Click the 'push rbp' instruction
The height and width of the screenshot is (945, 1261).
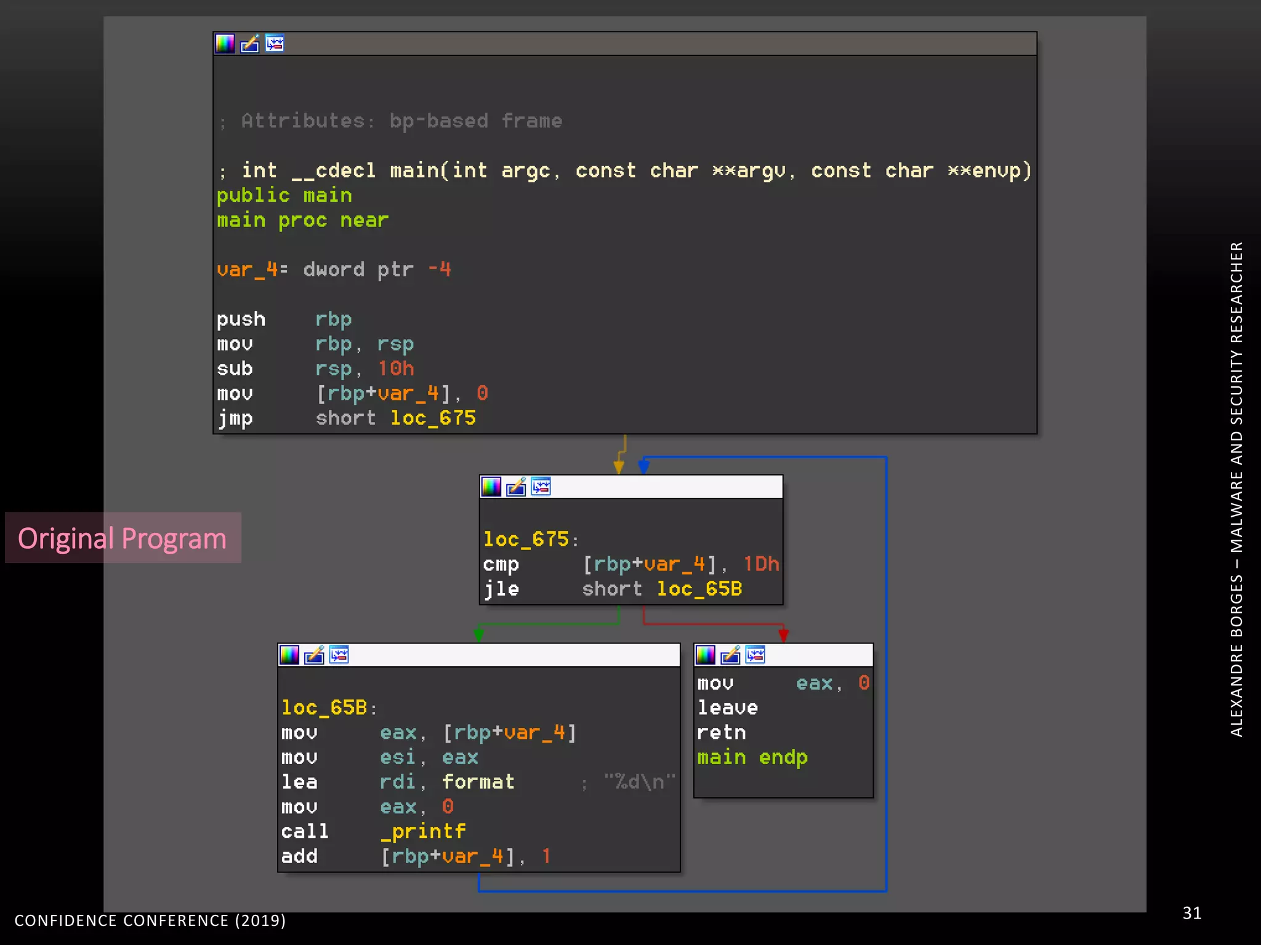tap(284, 319)
